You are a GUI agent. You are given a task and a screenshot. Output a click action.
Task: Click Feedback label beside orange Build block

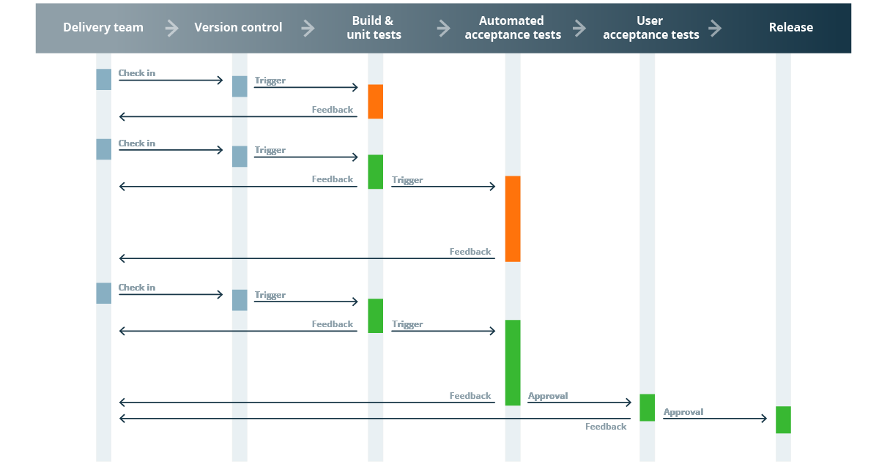pos(333,110)
